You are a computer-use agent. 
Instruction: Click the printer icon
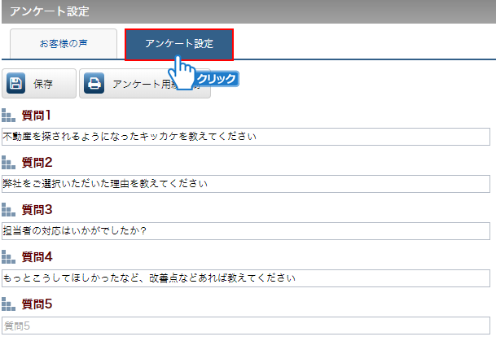(x=94, y=83)
